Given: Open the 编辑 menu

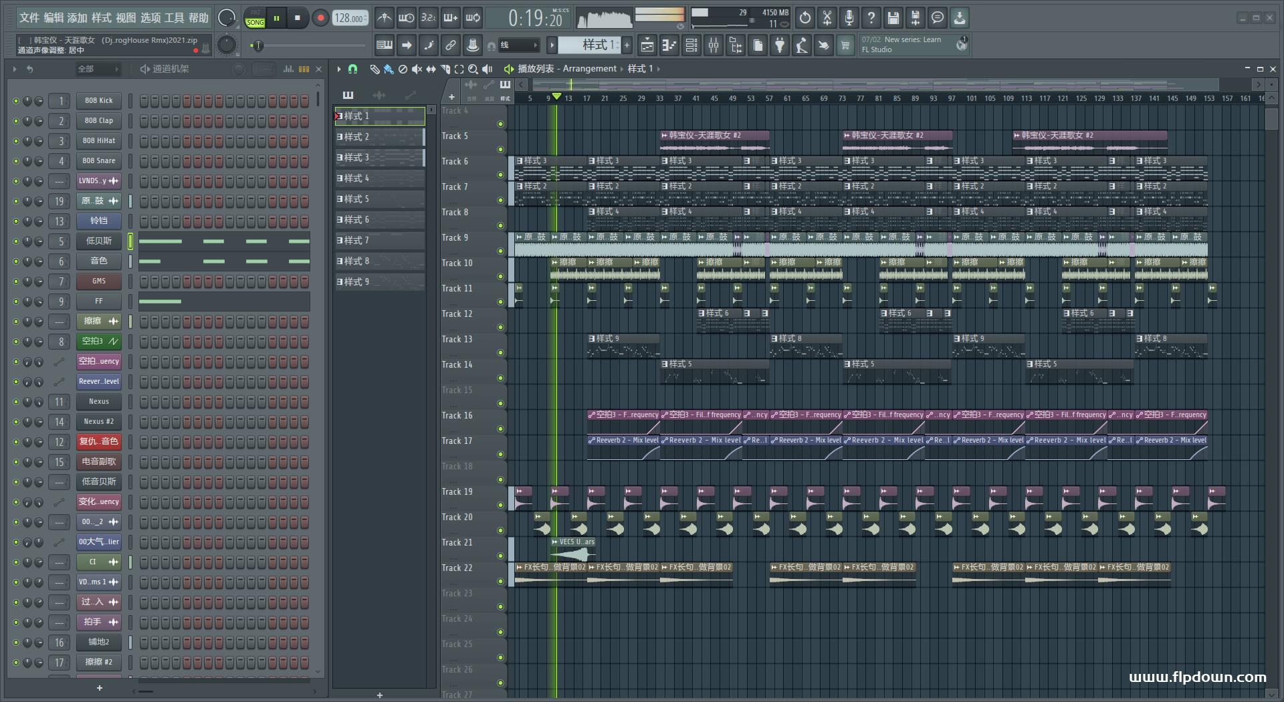Looking at the screenshot, I should (x=53, y=17).
